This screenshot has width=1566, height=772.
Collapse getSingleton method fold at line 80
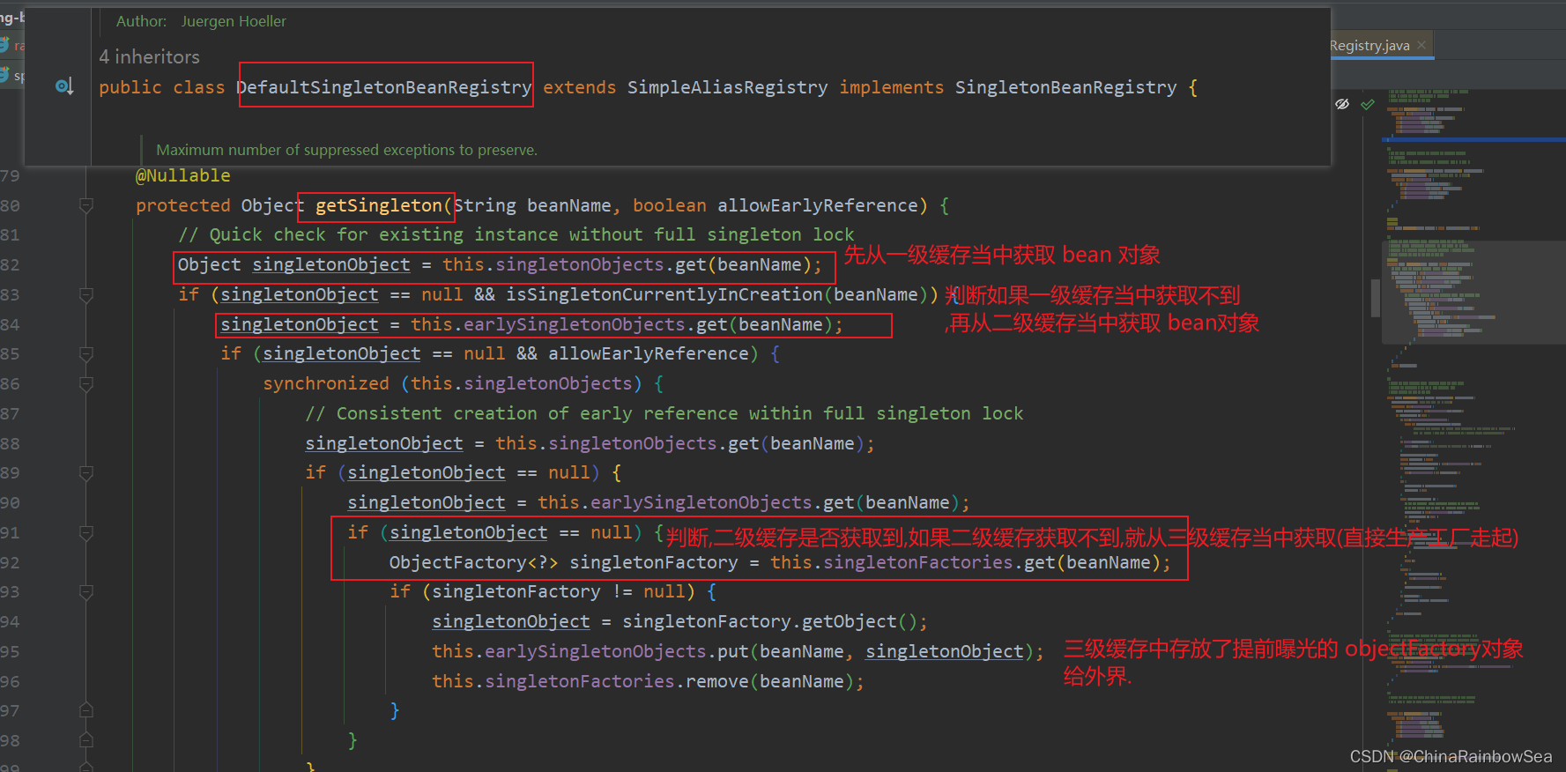click(86, 205)
